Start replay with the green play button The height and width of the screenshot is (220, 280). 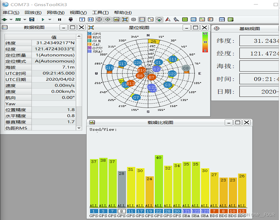[43, 19]
